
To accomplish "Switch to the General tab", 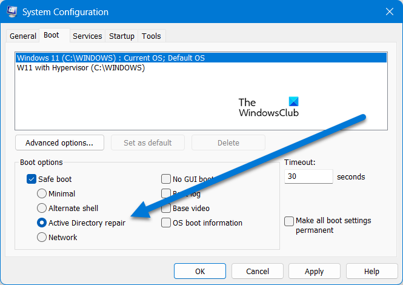I will coord(23,36).
